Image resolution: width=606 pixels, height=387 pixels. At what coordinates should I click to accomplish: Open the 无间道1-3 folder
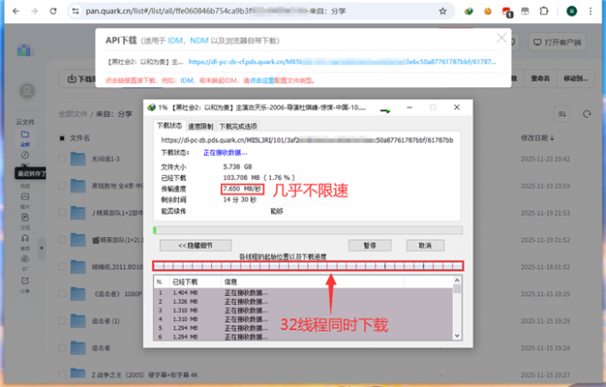pyautogui.click(x=105, y=159)
